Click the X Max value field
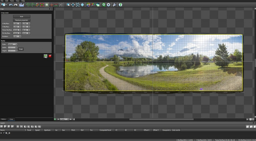The image size is (256, 141). (26, 23)
